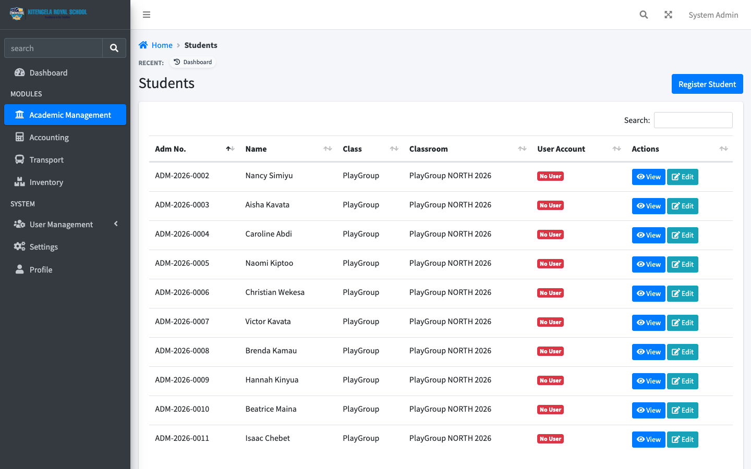
Task: Toggle the sidebar hamburger menu
Action: click(147, 15)
